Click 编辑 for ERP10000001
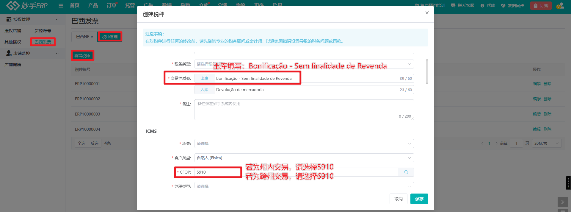This screenshot has width=571, height=212. 537,84
